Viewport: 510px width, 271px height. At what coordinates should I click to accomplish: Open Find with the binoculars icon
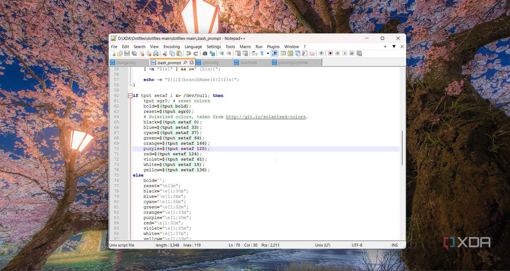(x=205, y=53)
